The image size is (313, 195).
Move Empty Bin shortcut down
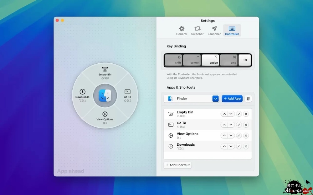tap(231, 114)
